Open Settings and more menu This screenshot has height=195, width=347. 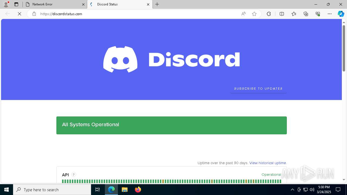coord(330,14)
